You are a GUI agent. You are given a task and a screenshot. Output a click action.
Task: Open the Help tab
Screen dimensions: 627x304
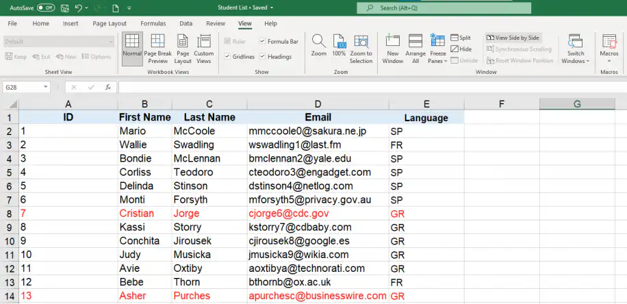click(270, 23)
